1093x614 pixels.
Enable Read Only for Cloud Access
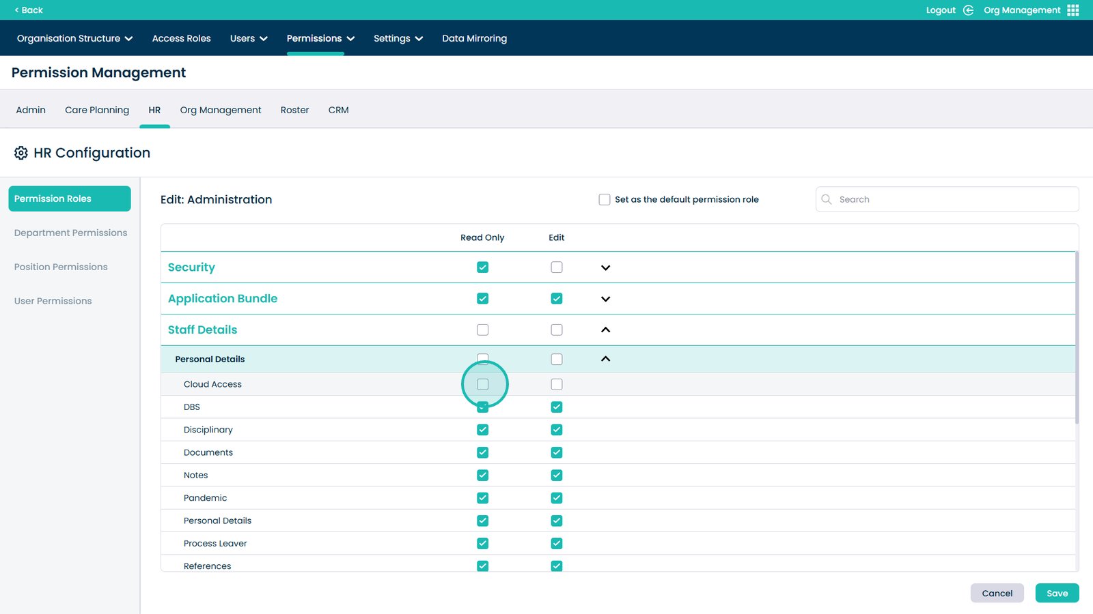[483, 385]
